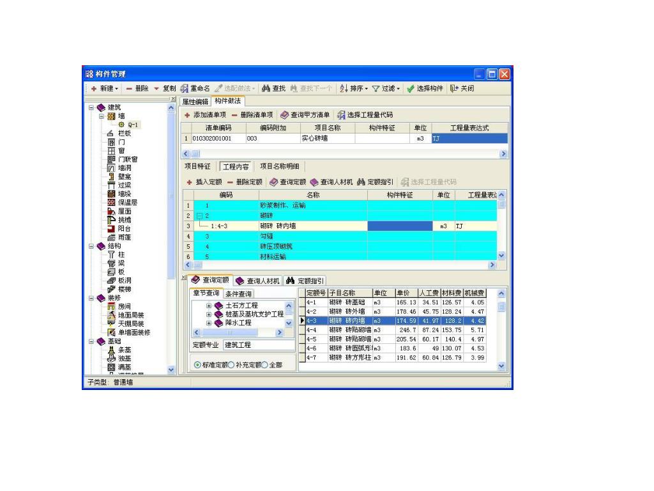Collapse the 结构 tree node
Viewport: 654px width, 491px height.
tap(91, 246)
